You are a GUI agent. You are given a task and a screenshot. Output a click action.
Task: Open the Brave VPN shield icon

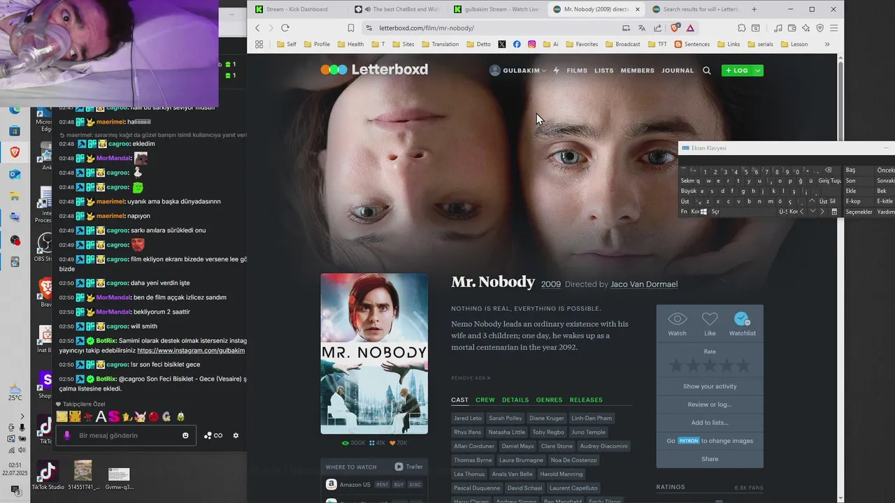tap(819, 28)
